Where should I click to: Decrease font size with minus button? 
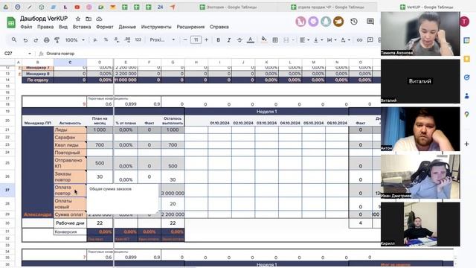point(185,39)
